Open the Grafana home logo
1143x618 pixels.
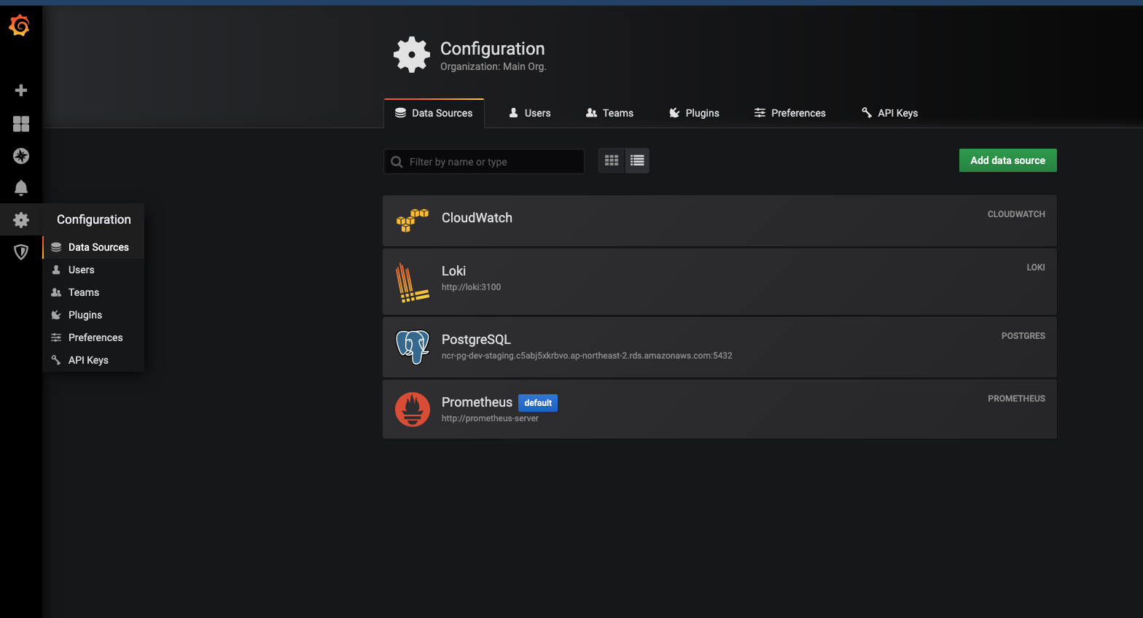[20, 26]
